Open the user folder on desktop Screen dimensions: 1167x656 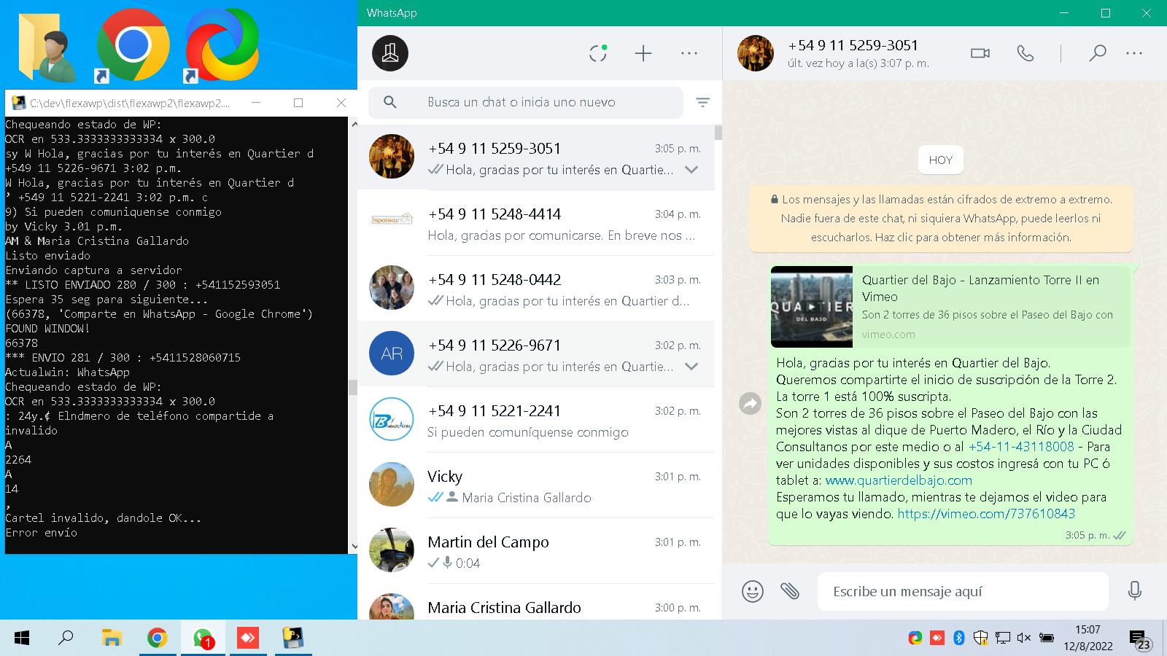pyautogui.click(x=47, y=46)
